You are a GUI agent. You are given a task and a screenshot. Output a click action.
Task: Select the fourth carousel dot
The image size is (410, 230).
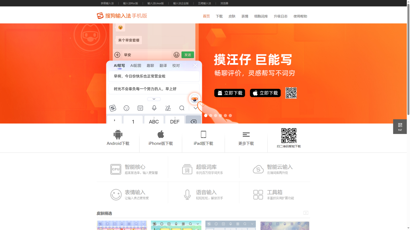(x=220, y=116)
